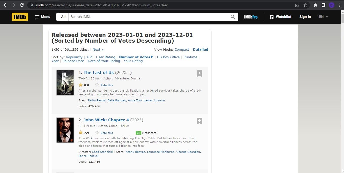Open the John Wick poster thumbnail
Viewport: 344px width, 173px height.
tap(65, 130)
